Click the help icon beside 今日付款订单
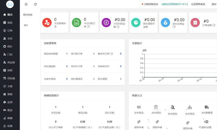The image size is (217, 130). (x=88, y=26)
